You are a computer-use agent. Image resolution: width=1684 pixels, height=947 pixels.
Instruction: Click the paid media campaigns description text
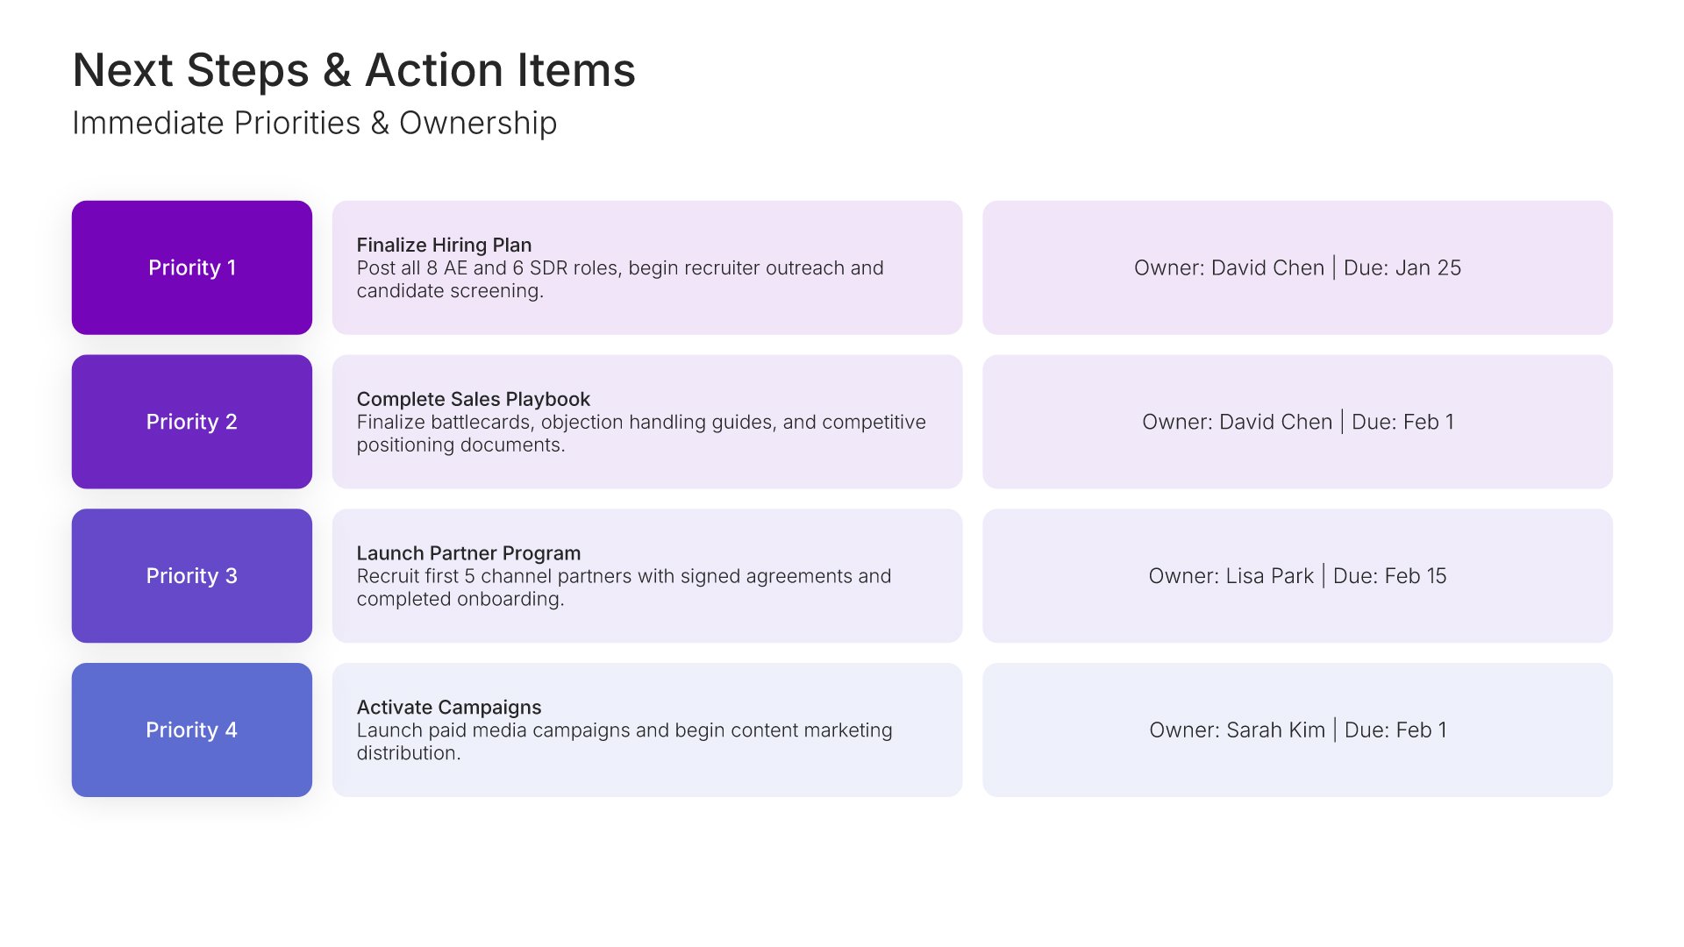624,741
